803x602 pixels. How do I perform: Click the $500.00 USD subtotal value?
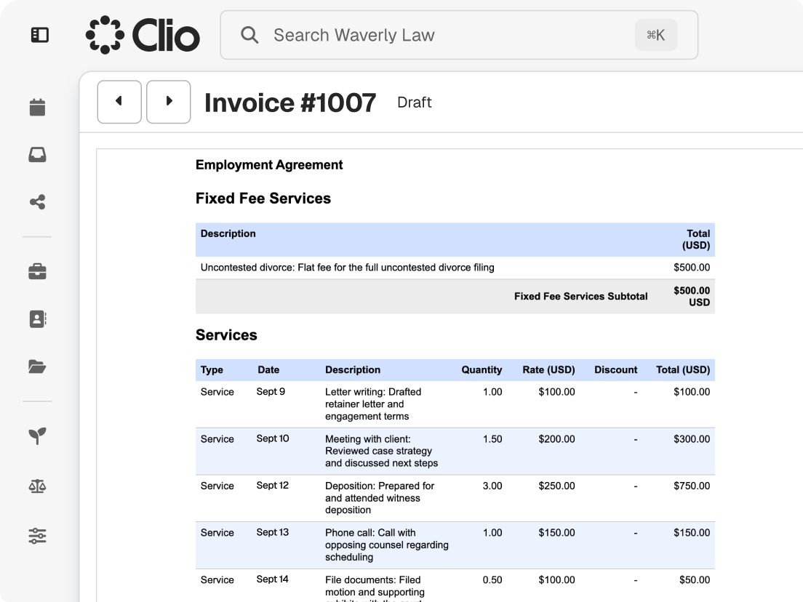[x=692, y=297]
